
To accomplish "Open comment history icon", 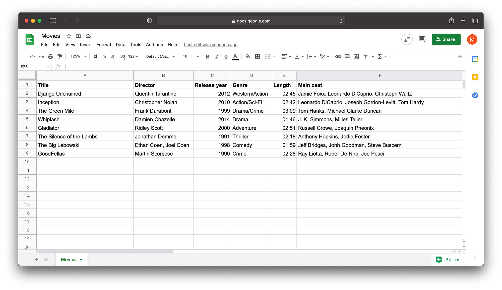I will point(422,39).
